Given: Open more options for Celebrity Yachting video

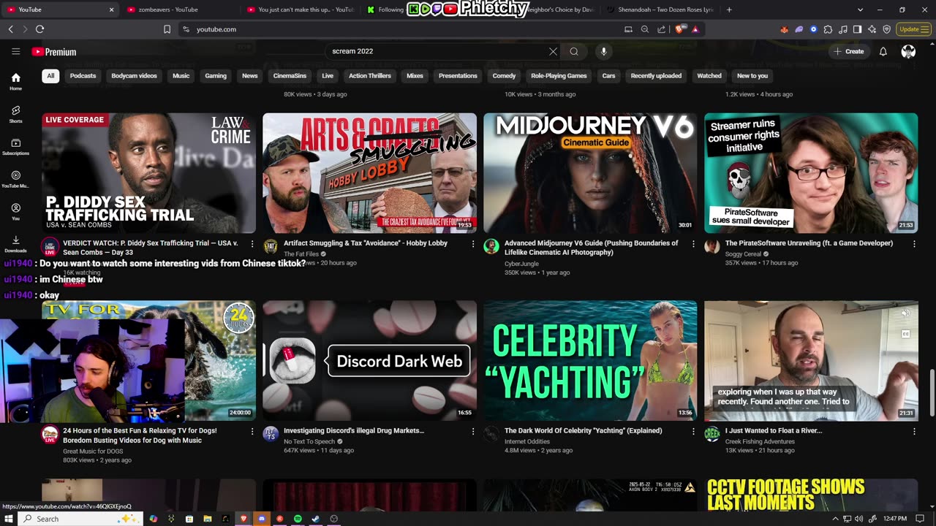Looking at the screenshot, I should (693, 432).
